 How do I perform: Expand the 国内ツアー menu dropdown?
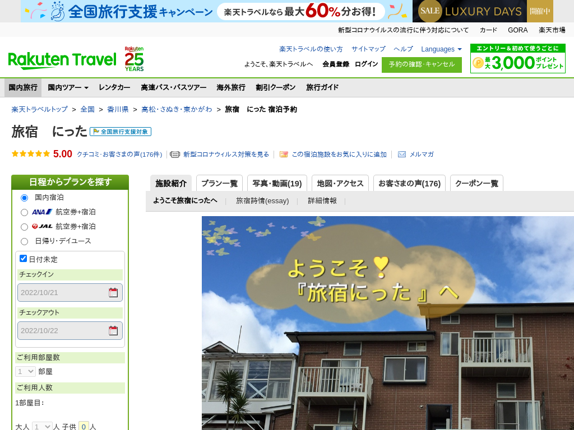(x=68, y=87)
